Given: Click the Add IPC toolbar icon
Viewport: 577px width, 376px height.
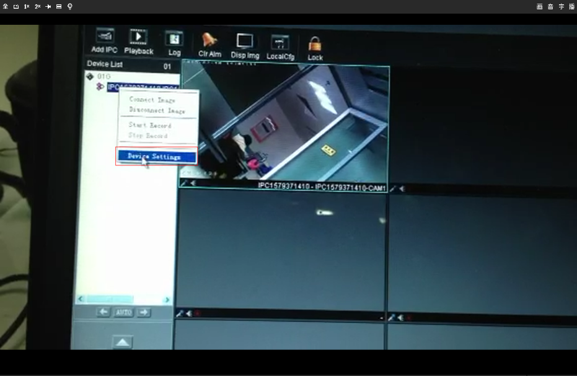Looking at the screenshot, I should 104,38.
